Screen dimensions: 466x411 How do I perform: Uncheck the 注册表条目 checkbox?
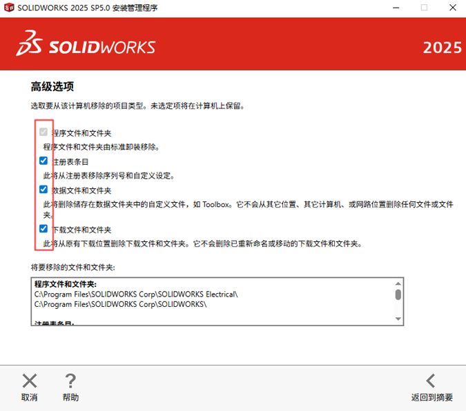(43, 161)
